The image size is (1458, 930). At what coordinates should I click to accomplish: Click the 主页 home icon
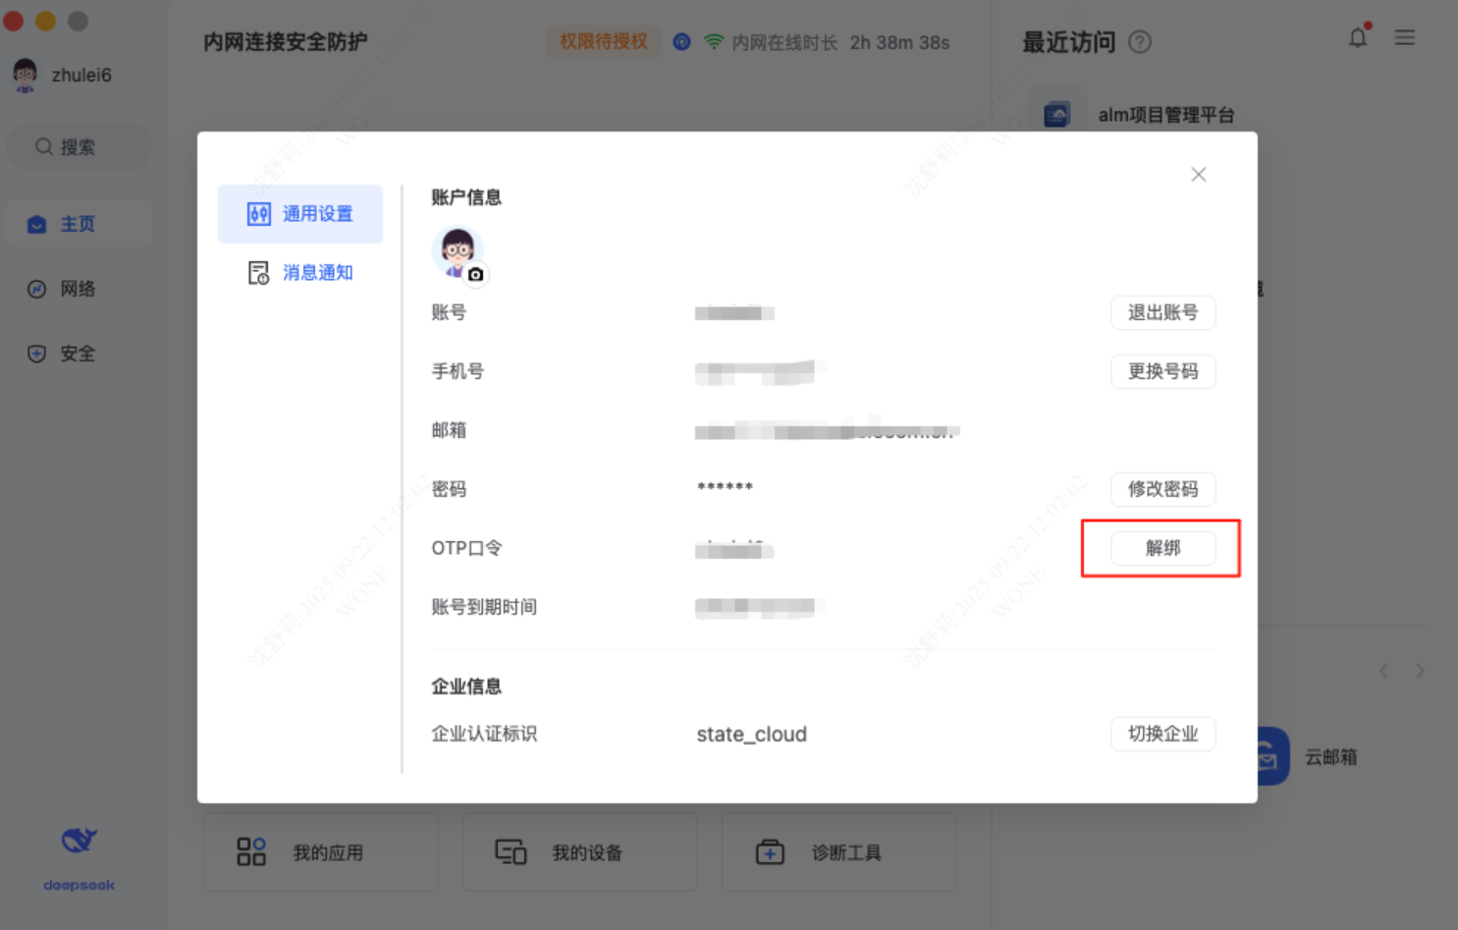click(x=37, y=225)
